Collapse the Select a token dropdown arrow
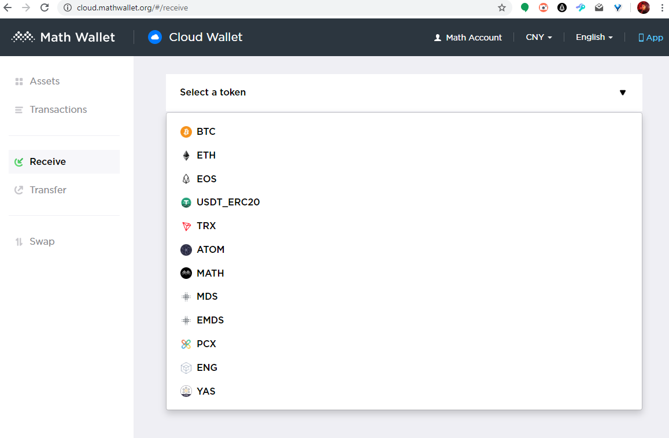The width and height of the screenshot is (669, 438). (623, 93)
